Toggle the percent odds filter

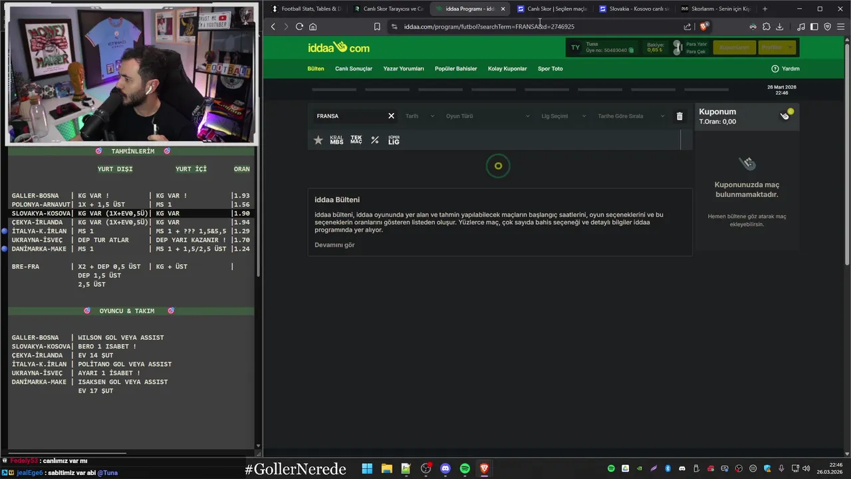pyautogui.click(x=375, y=140)
